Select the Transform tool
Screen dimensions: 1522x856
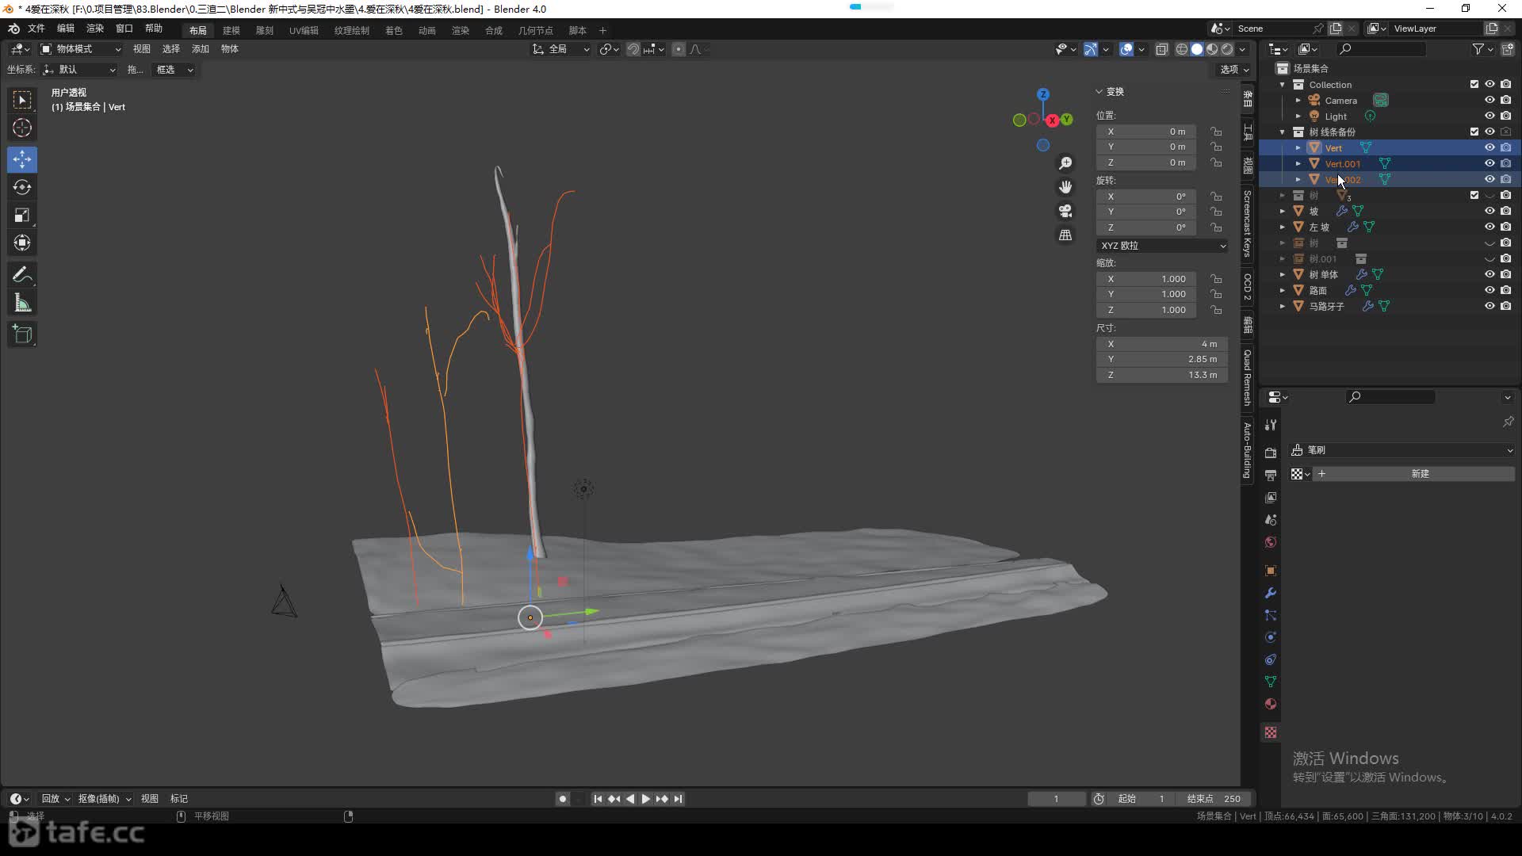[x=22, y=243]
